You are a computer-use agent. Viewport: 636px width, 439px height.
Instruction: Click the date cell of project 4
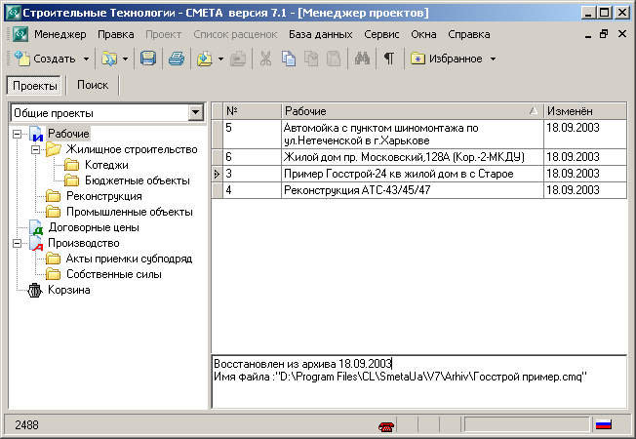[585, 190]
